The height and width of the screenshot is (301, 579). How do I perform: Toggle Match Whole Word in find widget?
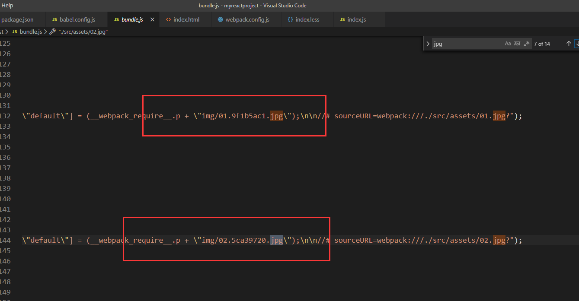click(517, 44)
